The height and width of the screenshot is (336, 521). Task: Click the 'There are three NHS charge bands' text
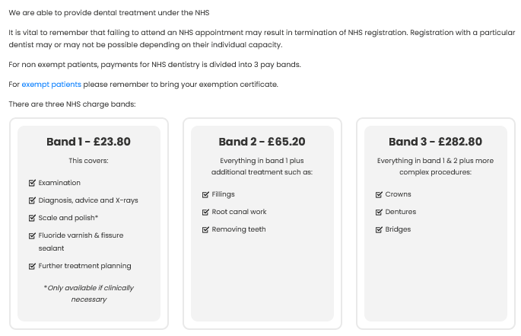72,104
